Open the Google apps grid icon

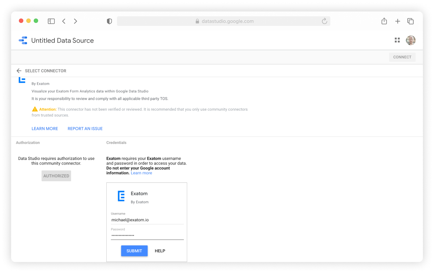(397, 40)
